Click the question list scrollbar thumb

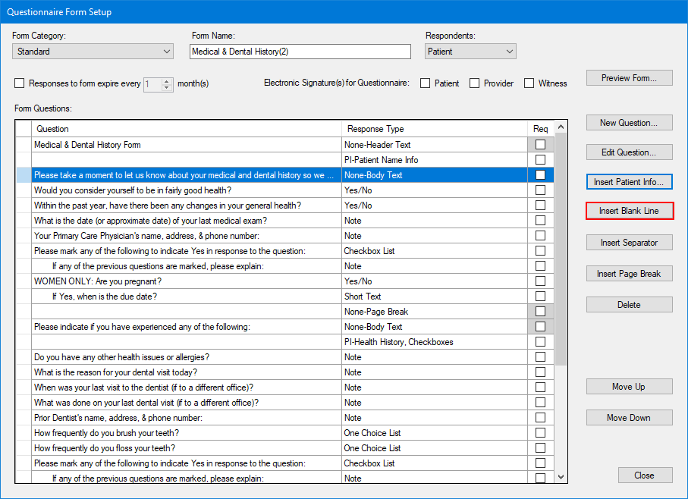(561, 249)
